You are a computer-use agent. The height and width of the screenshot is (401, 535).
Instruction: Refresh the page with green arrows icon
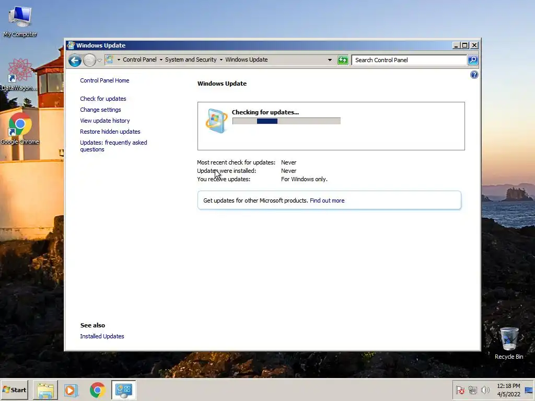pos(343,60)
